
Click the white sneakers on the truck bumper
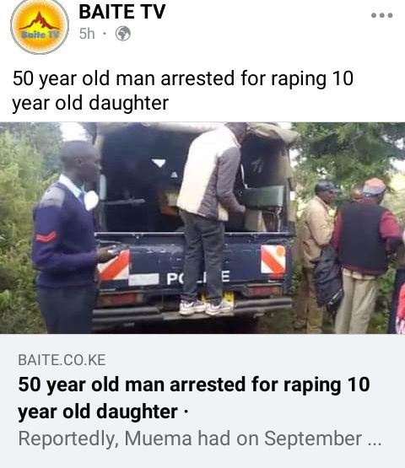[206, 307]
